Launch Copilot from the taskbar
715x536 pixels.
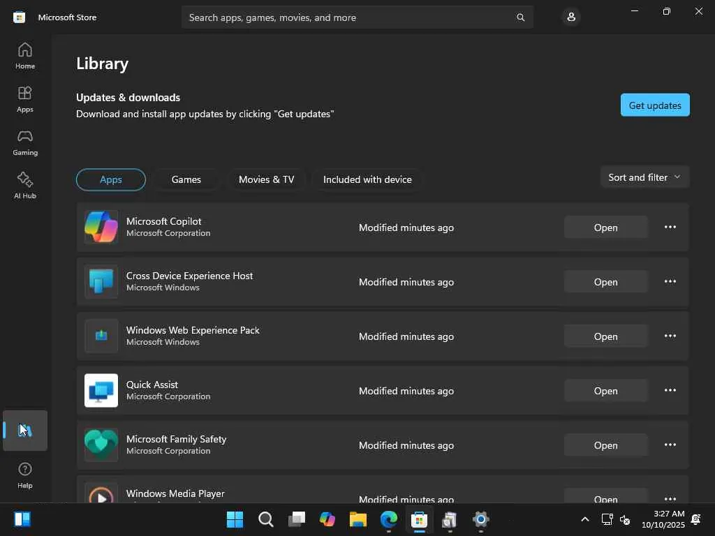pos(327,519)
